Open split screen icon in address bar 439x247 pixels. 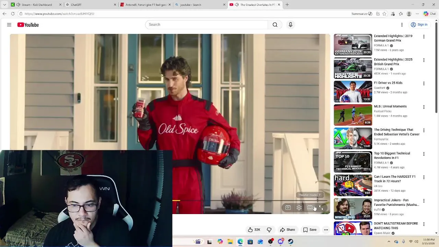(x=378, y=14)
